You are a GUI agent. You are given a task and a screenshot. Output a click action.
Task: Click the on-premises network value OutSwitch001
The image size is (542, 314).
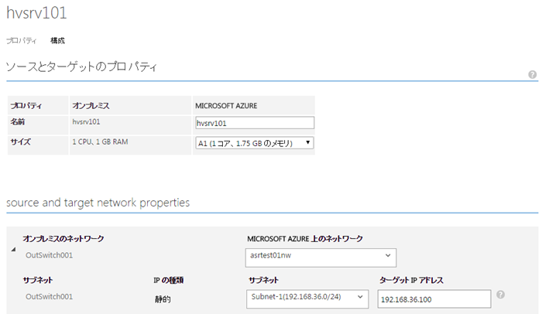pos(49,255)
